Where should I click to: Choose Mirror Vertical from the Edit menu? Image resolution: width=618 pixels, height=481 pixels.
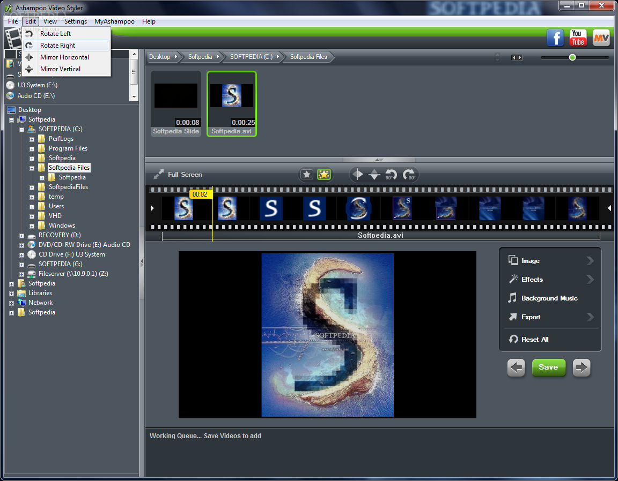(66, 69)
